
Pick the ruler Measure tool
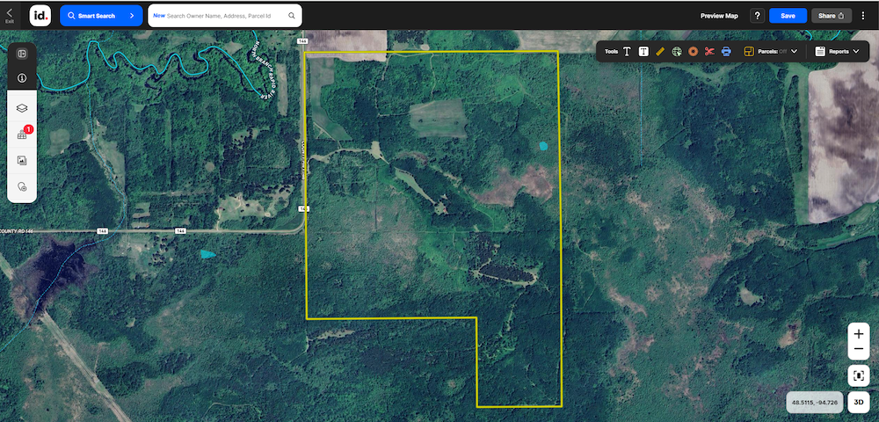point(660,52)
